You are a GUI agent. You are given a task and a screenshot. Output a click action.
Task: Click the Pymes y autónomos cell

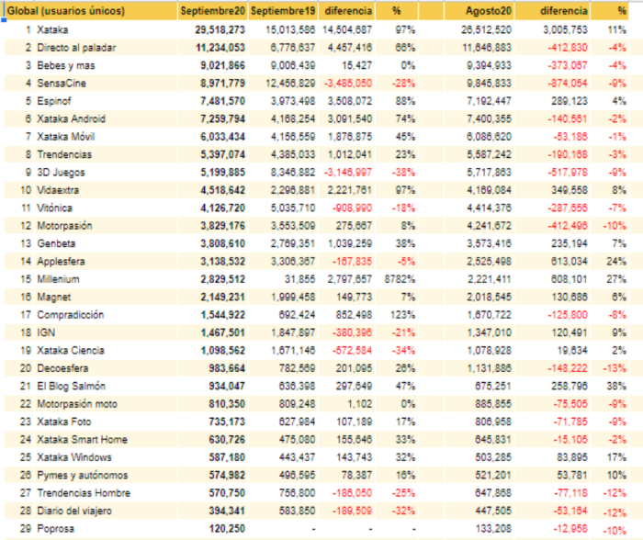coord(83,475)
